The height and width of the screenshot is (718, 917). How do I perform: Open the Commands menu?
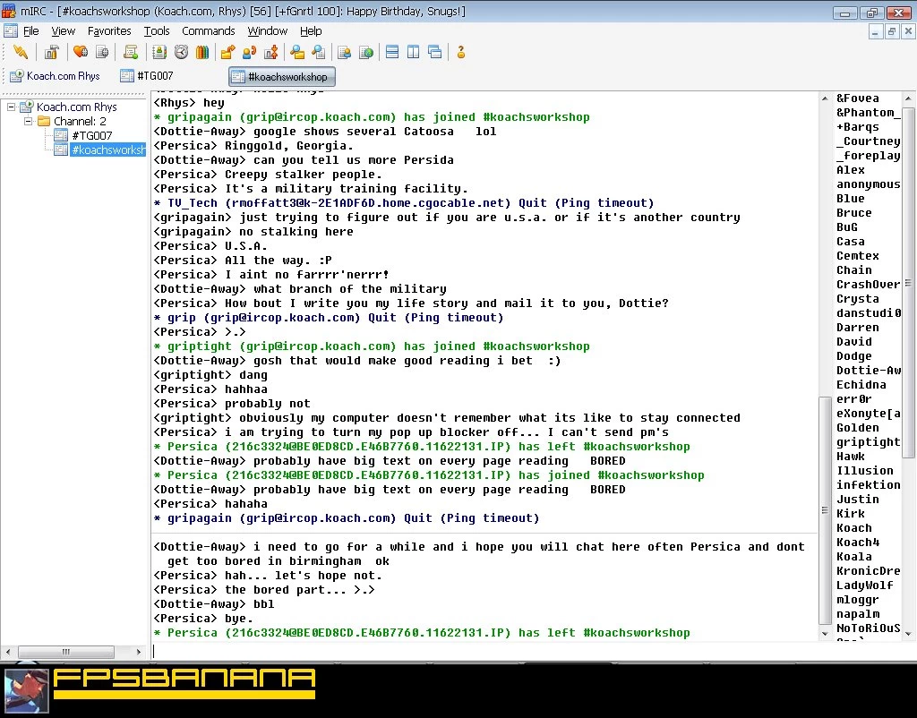(208, 30)
